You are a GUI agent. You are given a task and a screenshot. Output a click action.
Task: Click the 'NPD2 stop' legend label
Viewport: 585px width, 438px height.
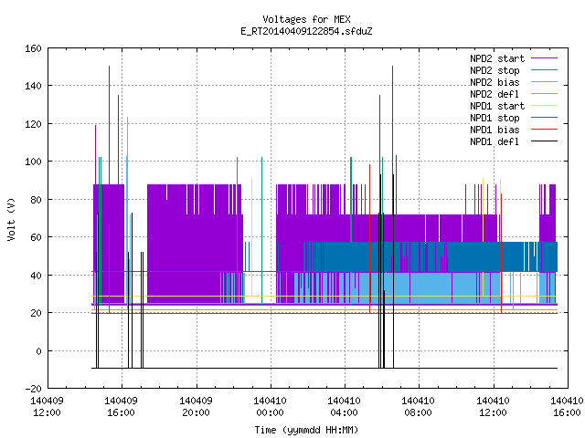tap(495, 70)
